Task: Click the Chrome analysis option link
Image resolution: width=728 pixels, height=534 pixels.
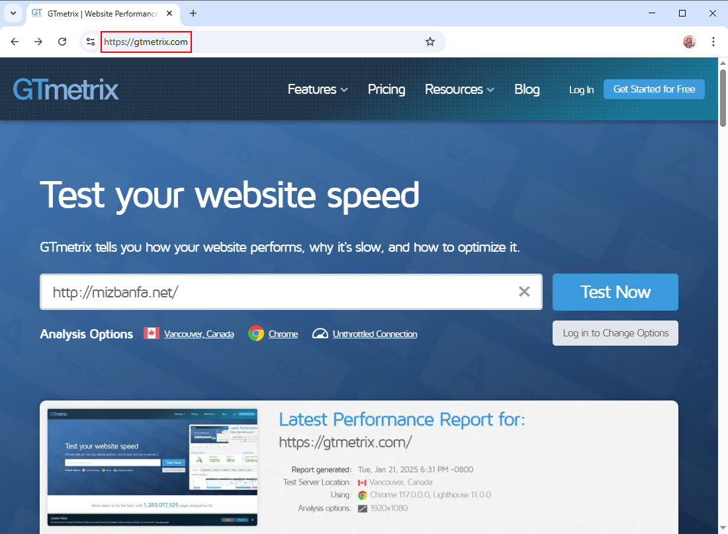Action: [x=283, y=334]
